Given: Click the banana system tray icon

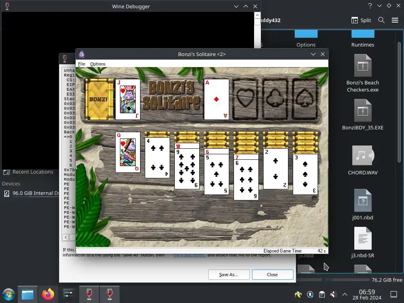Looking at the screenshot, I should coord(298,294).
